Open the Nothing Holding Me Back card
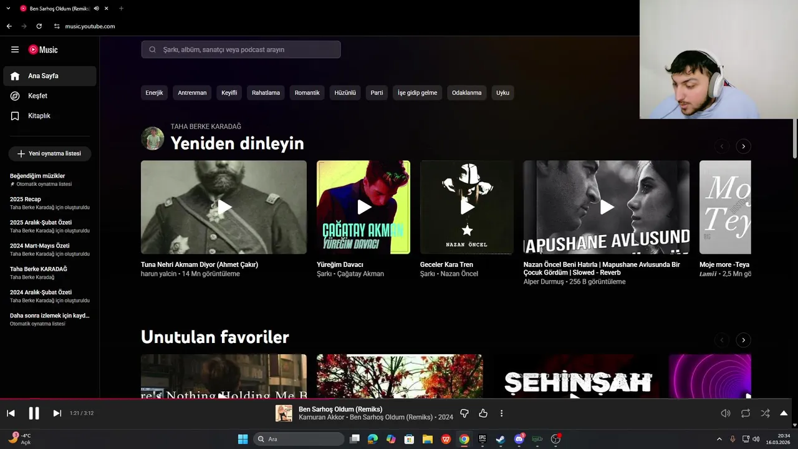The height and width of the screenshot is (449, 798). tap(224, 376)
